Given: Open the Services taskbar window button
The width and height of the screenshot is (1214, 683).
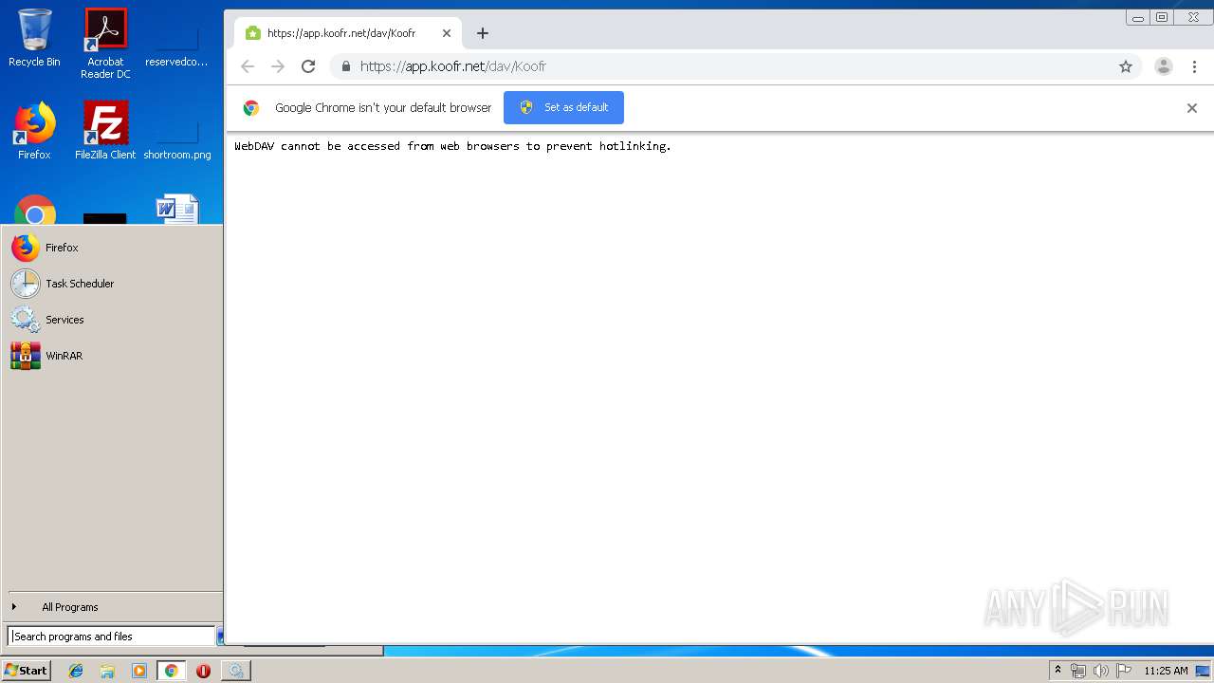Looking at the screenshot, I should pyautogui.click(x=235, y=671).
